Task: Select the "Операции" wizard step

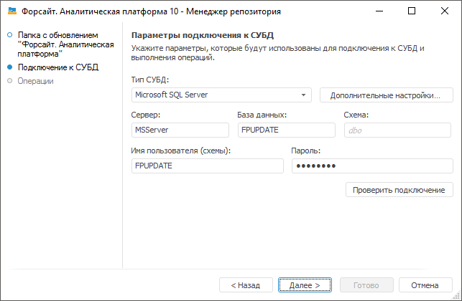Action: tap(36, 81)
